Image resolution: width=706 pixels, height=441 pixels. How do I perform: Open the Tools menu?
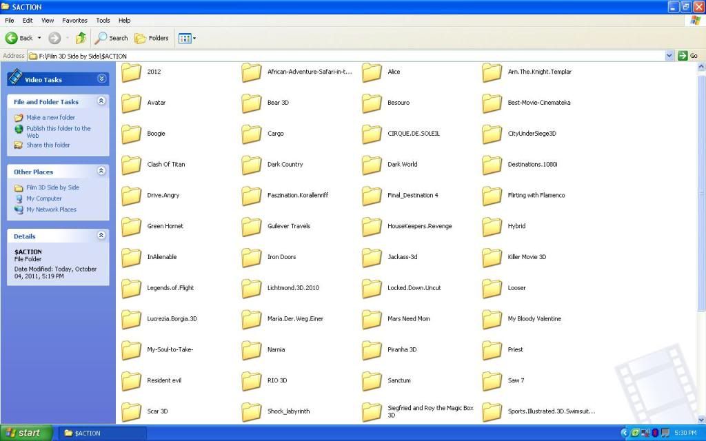[103, 20]
